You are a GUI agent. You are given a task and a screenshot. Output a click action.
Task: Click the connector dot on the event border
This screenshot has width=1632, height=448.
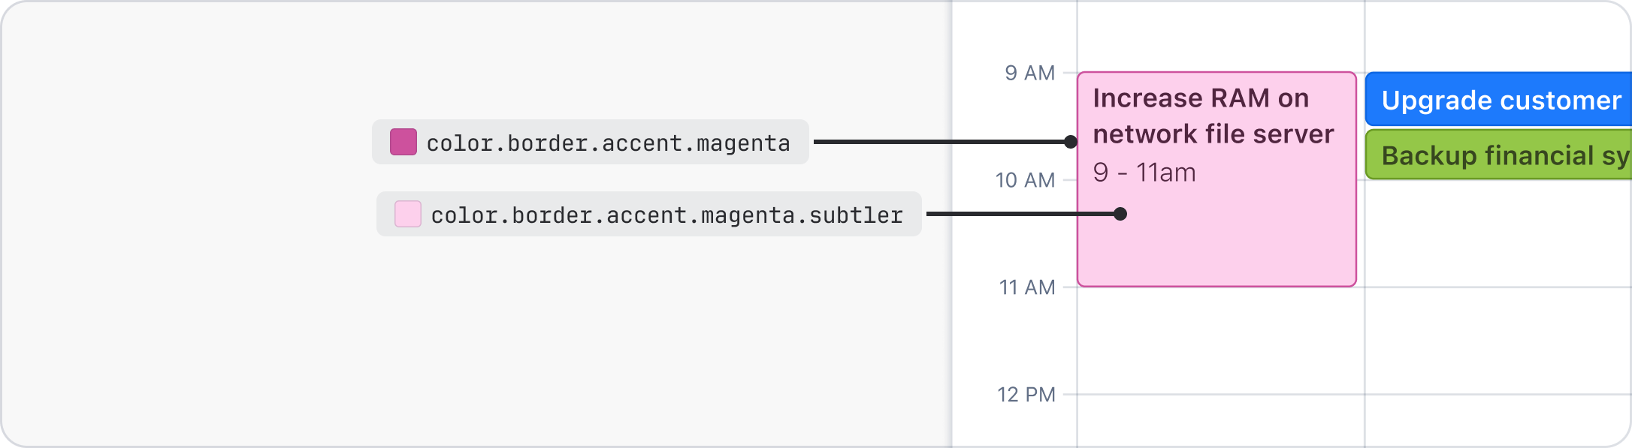pyautogui.click(x=1071, y=142)
